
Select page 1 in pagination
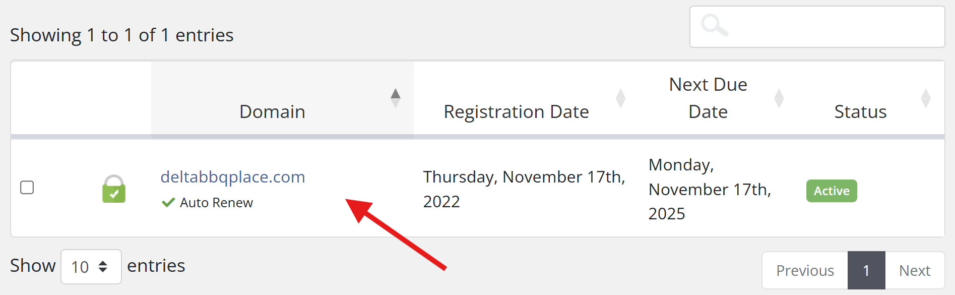point(866,270)
